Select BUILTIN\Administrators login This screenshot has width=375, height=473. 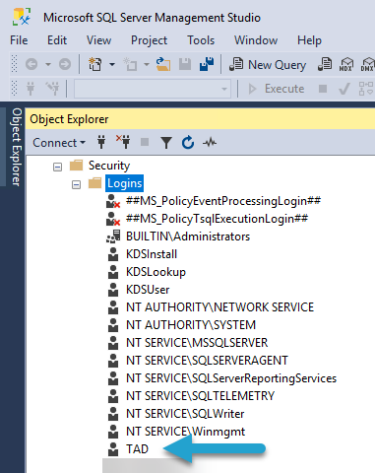pos(188,236)
